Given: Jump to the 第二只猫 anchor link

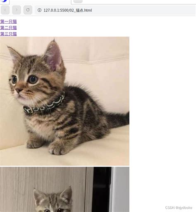Looking at the screenshot, I should [x=8, y=28].
